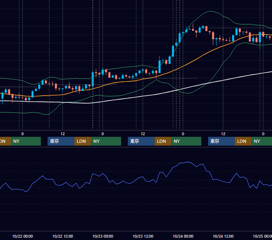Select the LDN session block on 10/24
272x240 pixels.
pyautogui.click(x=243, y=141)
